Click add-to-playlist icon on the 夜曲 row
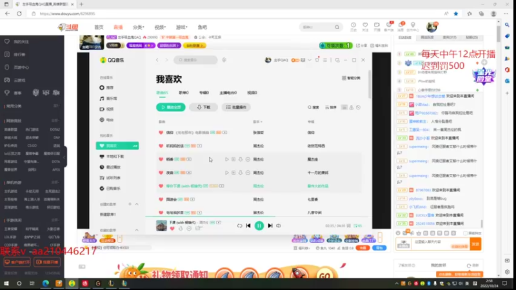The height and width of the screenshot is (290, 516). [233, 173]
